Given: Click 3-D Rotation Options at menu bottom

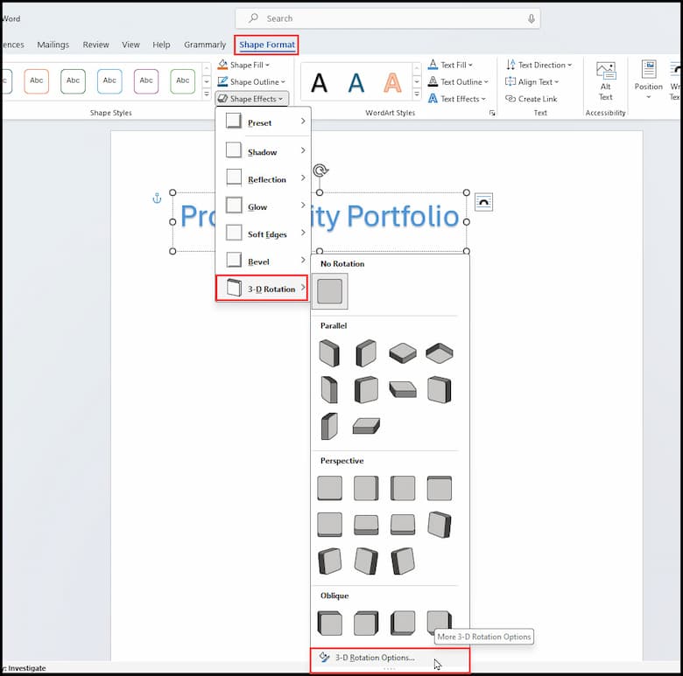Looking at the screenshot, I should point(375,658).
